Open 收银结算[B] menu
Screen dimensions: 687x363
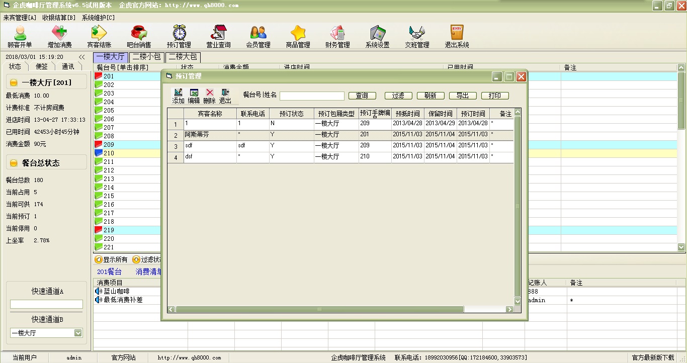click(59, 18)
